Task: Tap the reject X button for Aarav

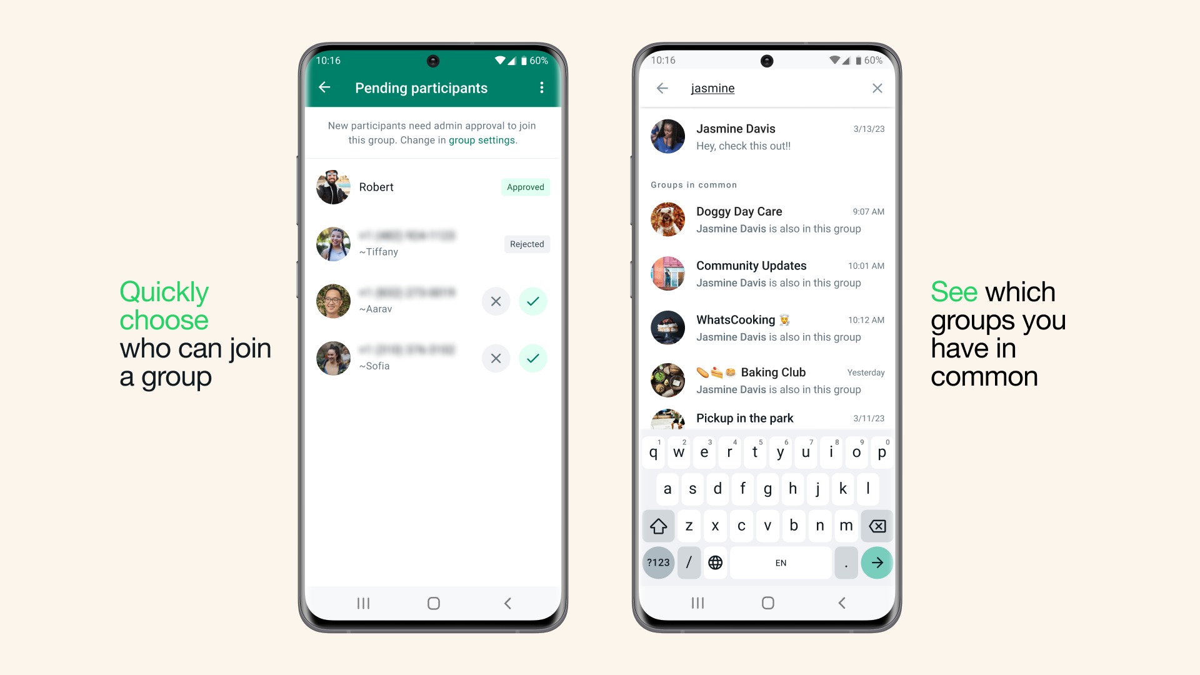Action: coord(496,301)
